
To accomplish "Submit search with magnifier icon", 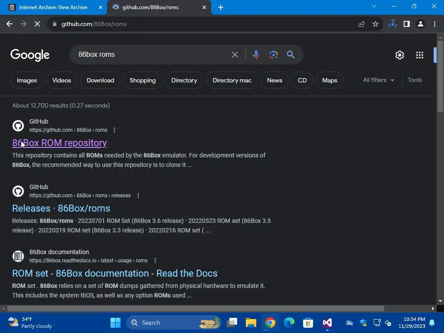I will click(x=291, y=55).
